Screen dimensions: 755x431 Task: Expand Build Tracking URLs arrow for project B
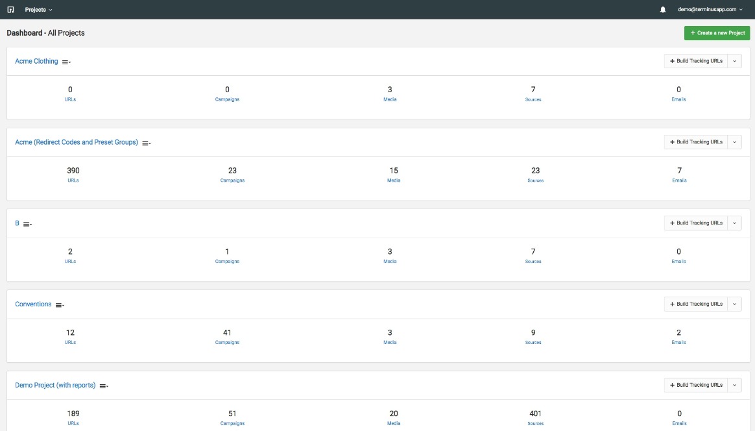point(734,223)
